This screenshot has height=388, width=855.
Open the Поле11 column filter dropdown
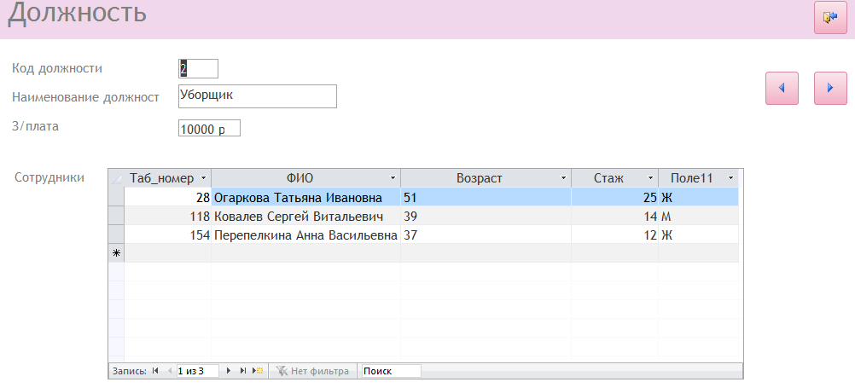click(x=730, y=178)
